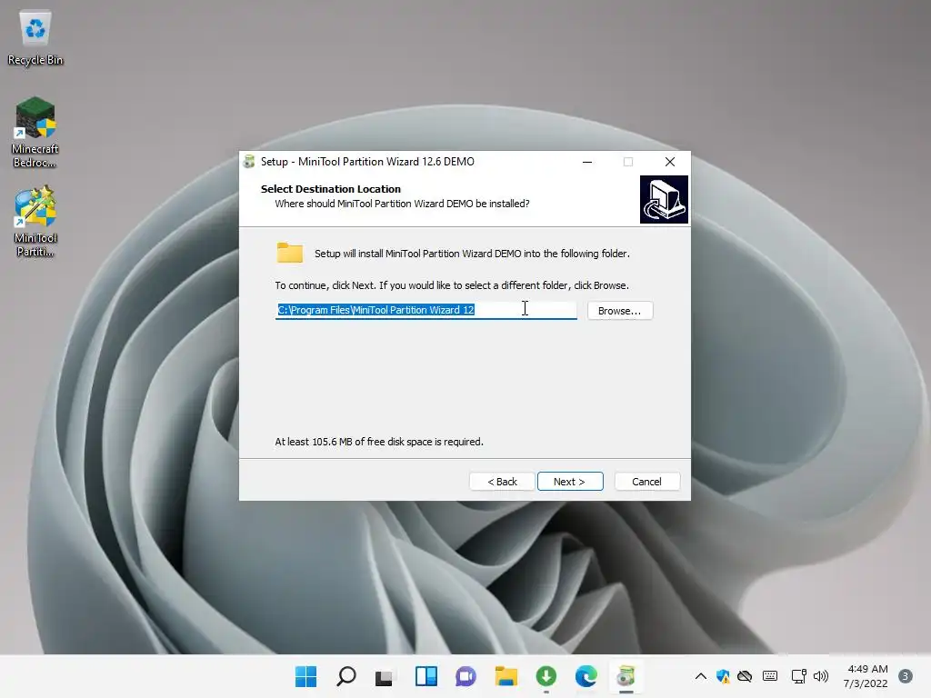Select the MiniTool Partition desktop shortcut
931x698 pixels.
click(35, 222)
